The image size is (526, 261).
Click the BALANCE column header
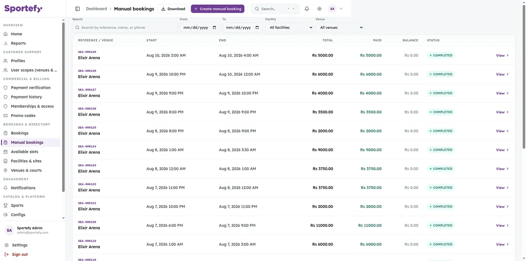click(410, 40)
